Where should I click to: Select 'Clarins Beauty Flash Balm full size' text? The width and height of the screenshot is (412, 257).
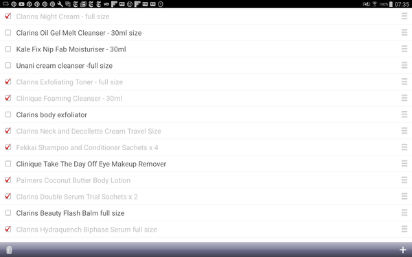click(x=70, y=213)
